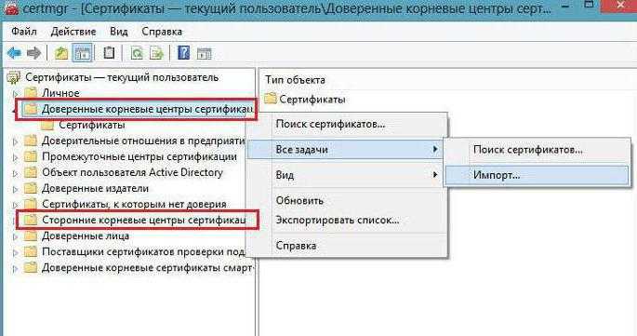
Task: Open the Вид menu in menu bar
Action: point(119,32)
